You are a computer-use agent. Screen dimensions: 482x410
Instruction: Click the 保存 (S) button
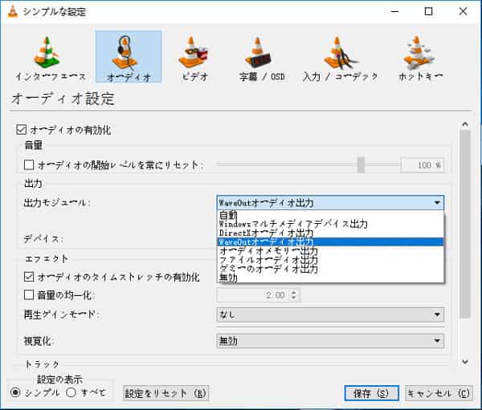click(371, 393)
